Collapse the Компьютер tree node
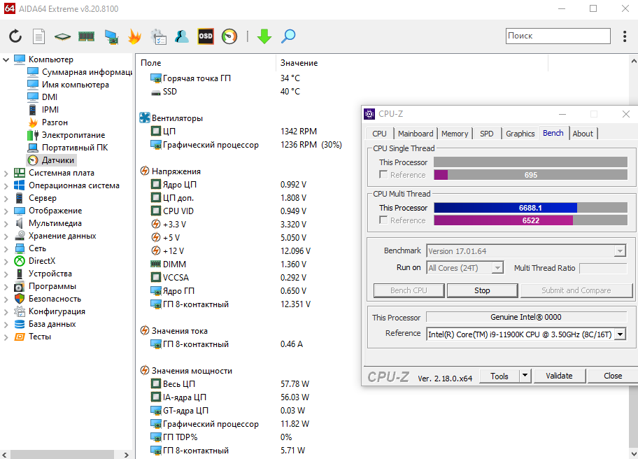638x459 pixels. pos(6,59)
